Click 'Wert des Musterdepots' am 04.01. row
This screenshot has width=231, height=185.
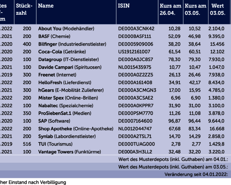point(173,159)
